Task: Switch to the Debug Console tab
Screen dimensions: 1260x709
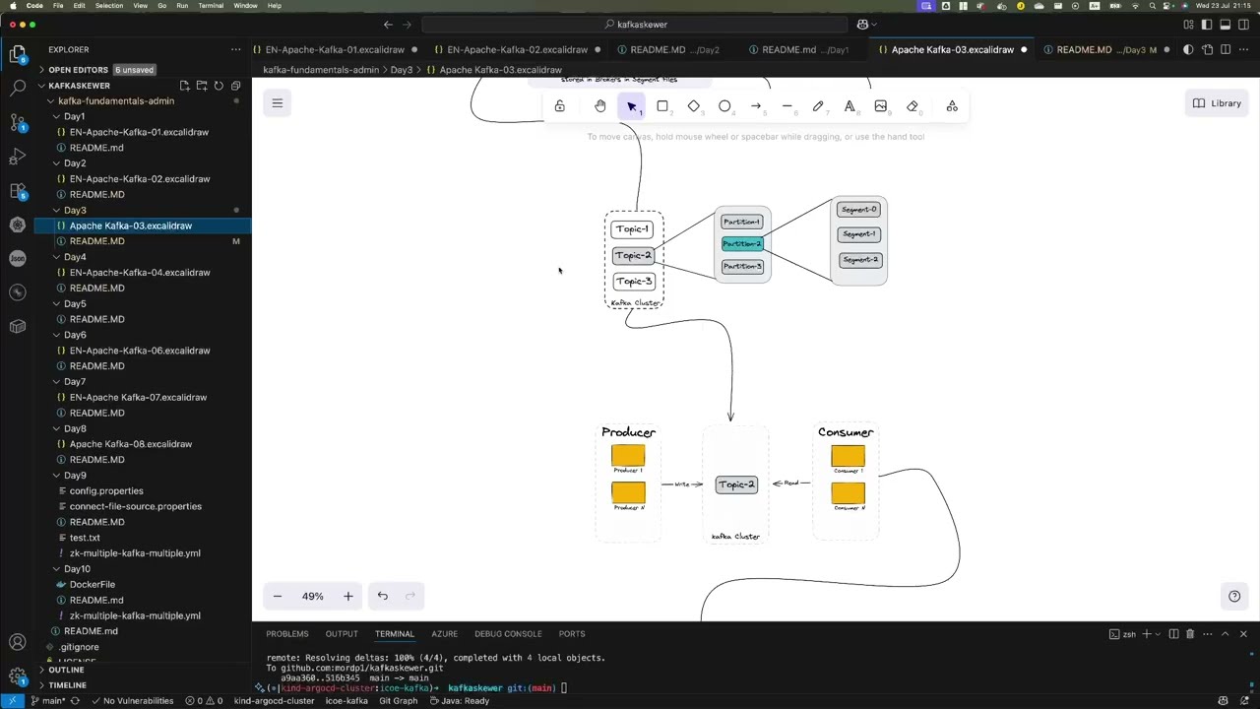Action: (x=508, y=634)
